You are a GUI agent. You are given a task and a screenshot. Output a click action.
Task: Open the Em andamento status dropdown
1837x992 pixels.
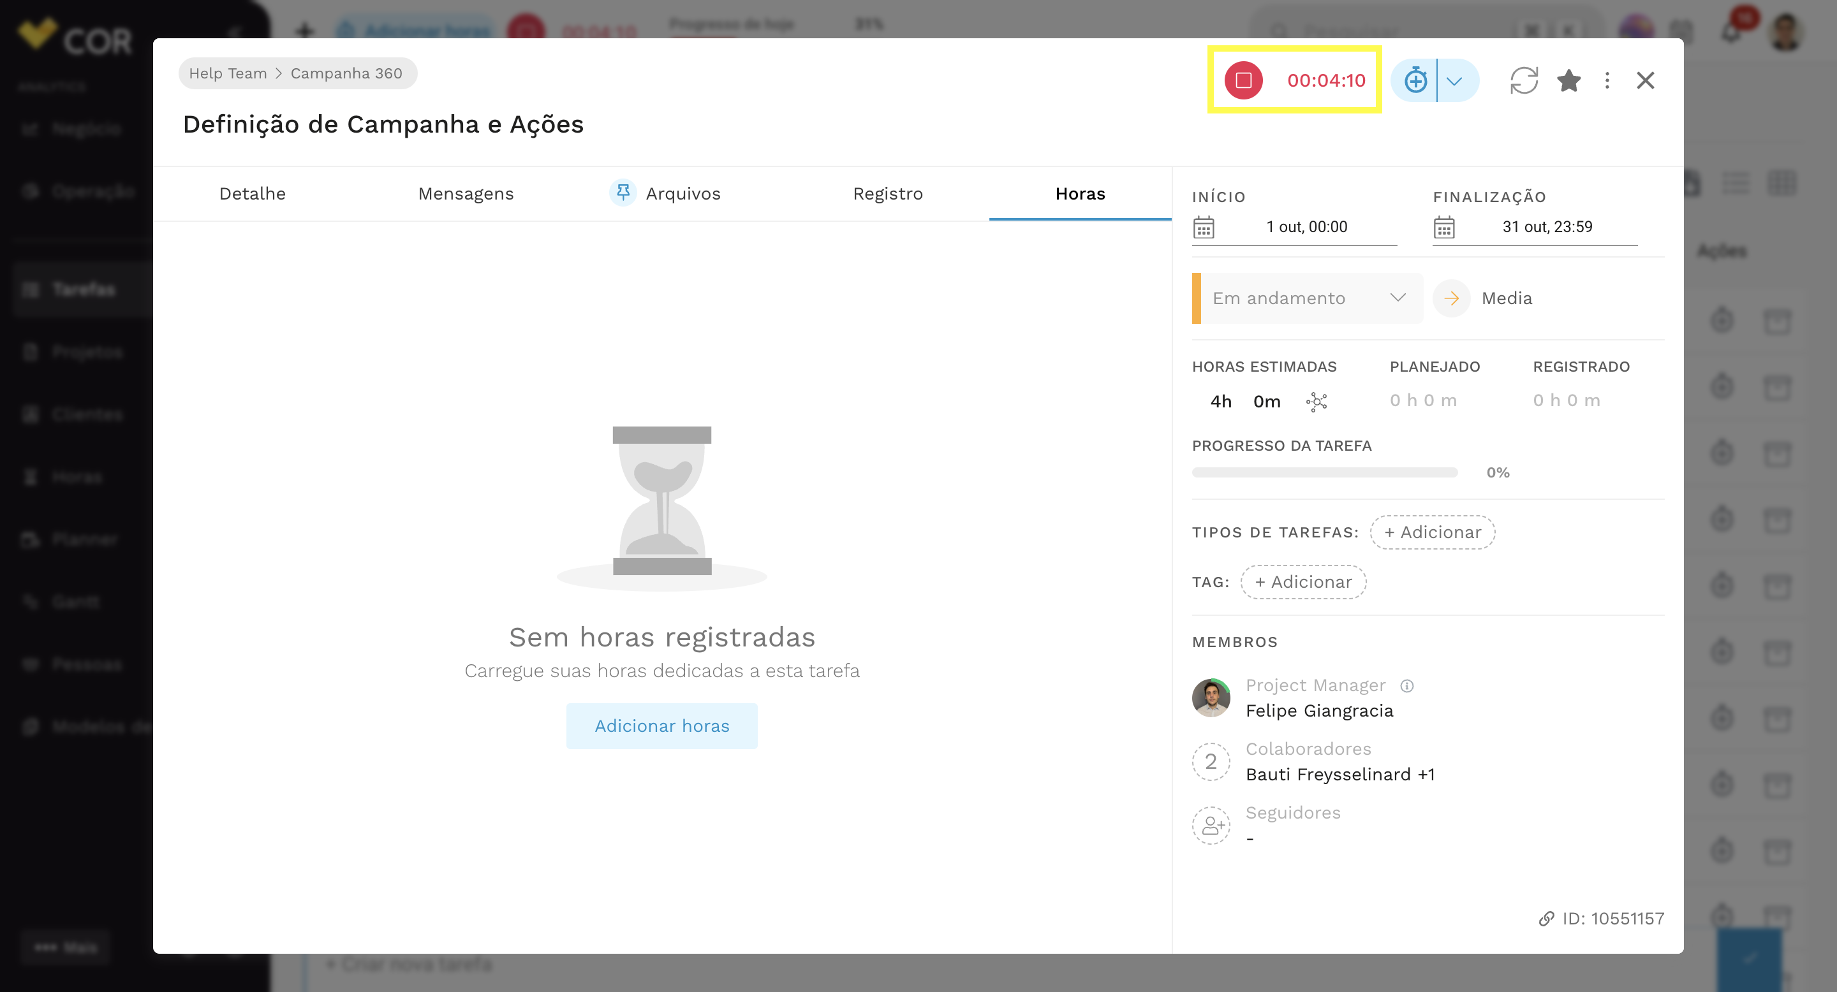click(1307, 298)
